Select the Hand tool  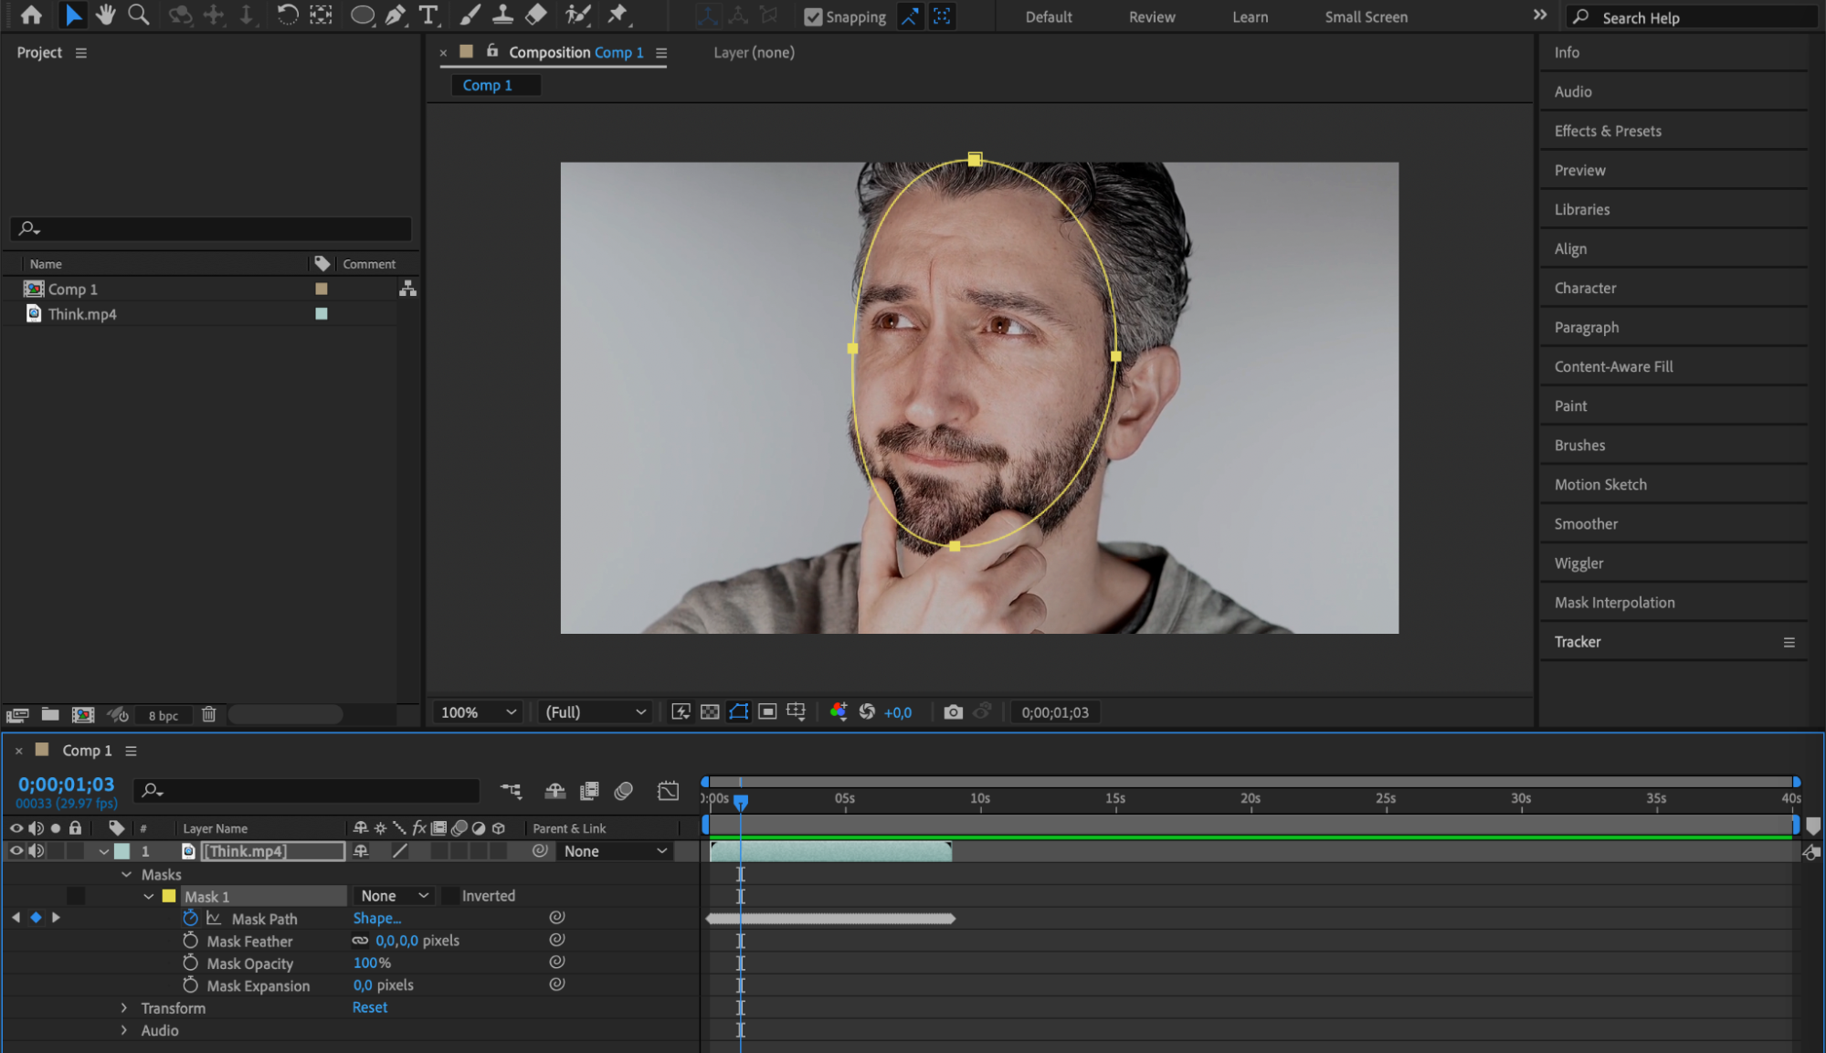click(x=106, y=15)
